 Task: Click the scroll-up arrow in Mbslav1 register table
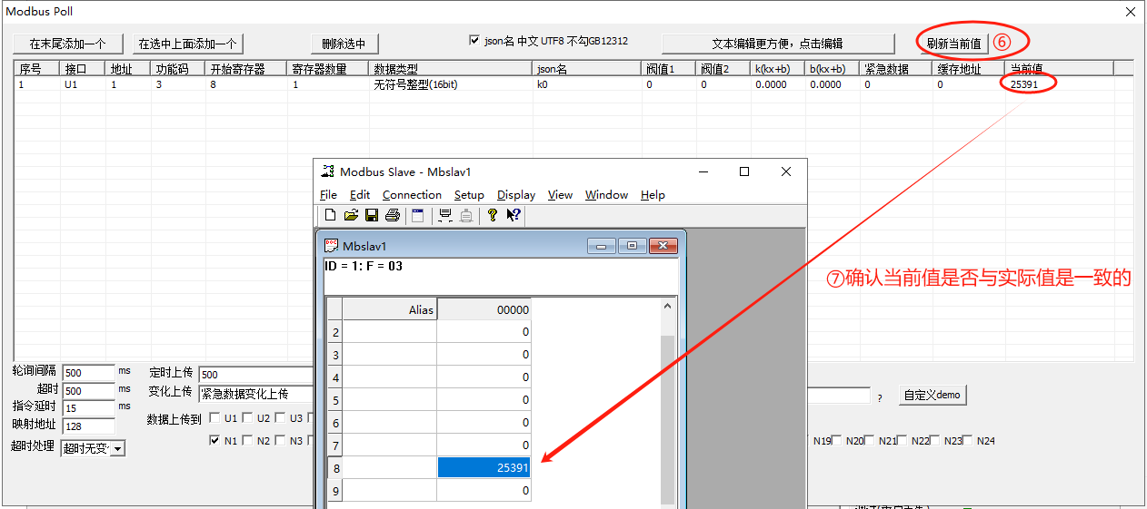pos(668,307)
